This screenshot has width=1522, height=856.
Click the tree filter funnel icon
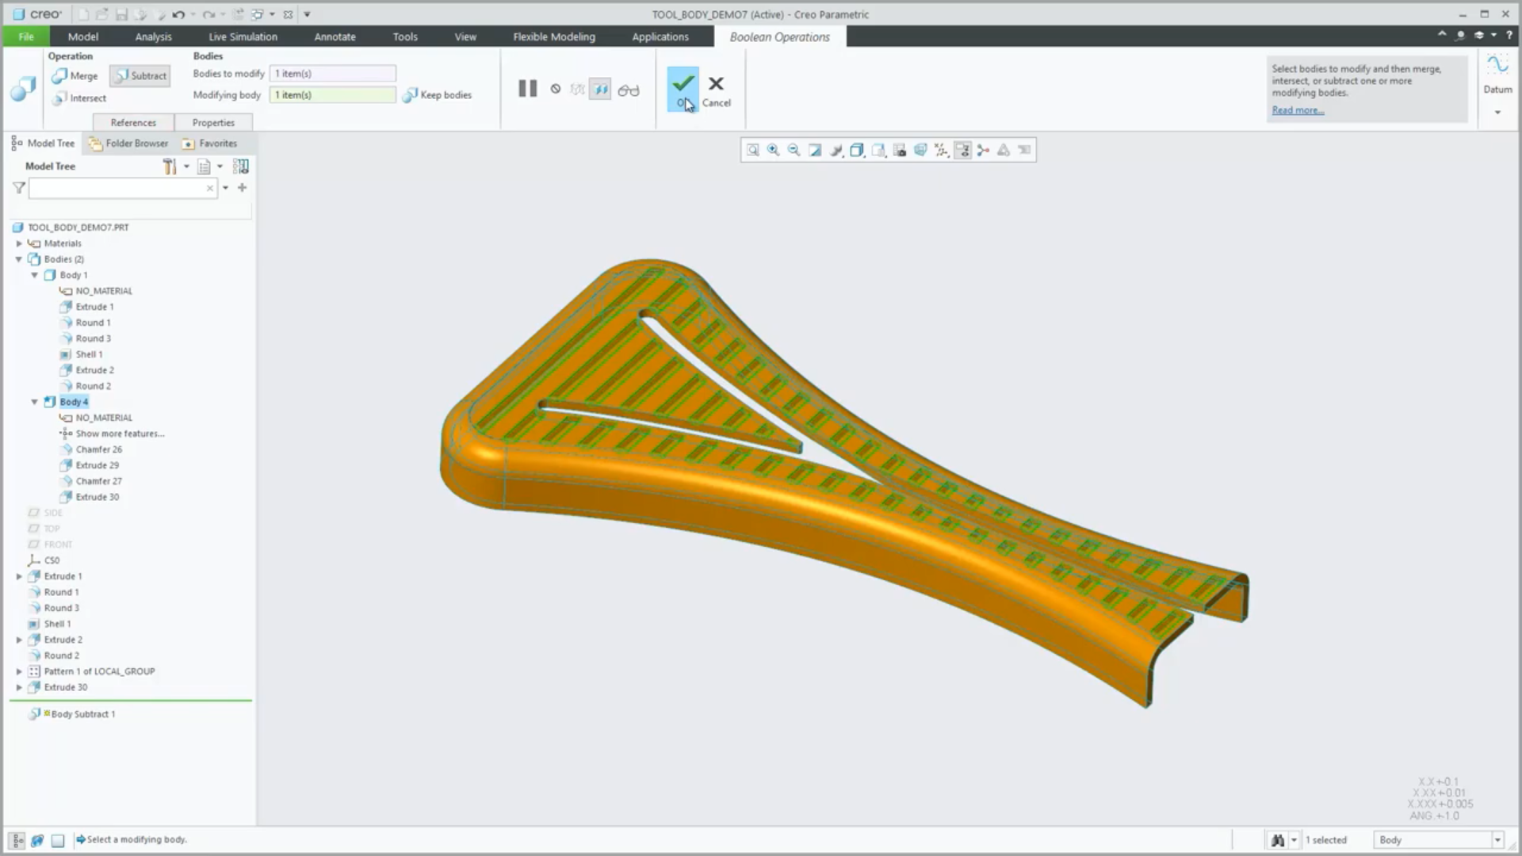(x=19, y=188)
